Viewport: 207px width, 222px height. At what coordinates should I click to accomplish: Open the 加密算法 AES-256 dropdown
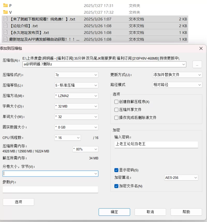click(181, 178)
